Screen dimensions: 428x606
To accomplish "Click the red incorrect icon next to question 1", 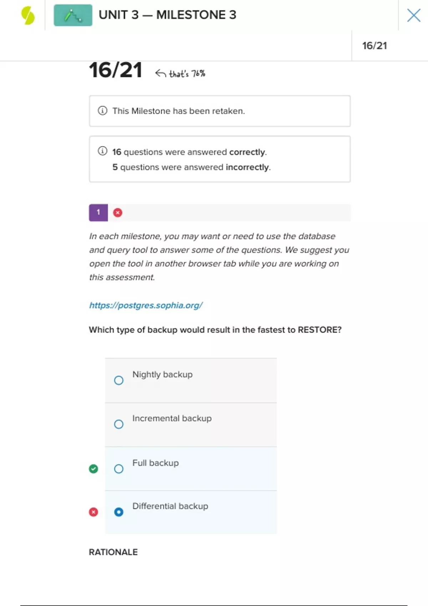I will tap(118, 213).
